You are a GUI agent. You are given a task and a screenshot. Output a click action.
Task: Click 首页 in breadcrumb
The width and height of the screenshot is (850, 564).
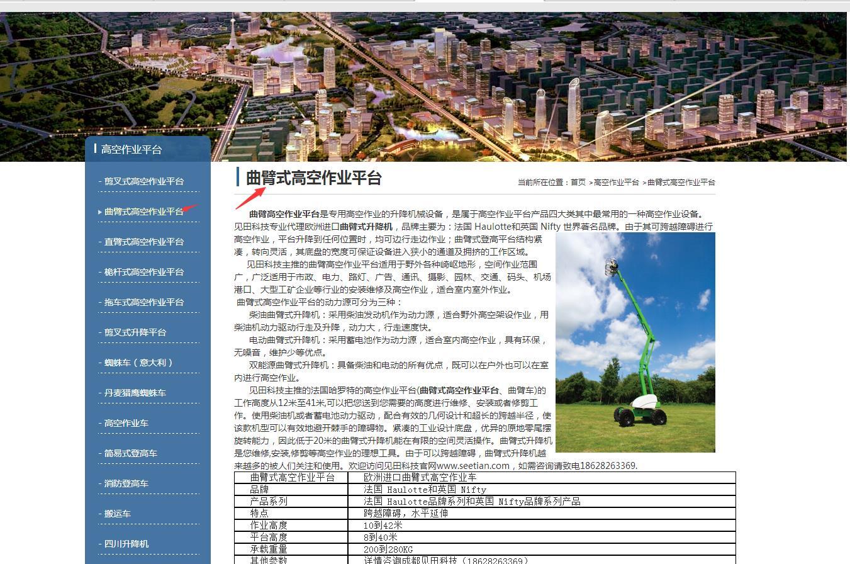578,183
